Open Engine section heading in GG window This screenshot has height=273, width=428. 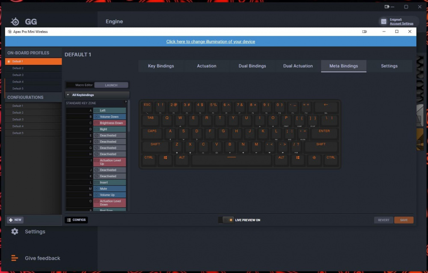click(114, 21)
